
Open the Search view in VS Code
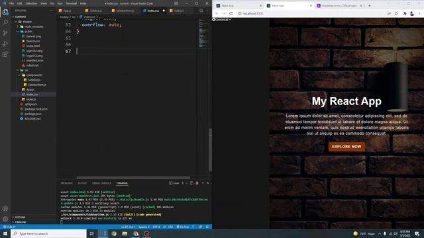5,22
